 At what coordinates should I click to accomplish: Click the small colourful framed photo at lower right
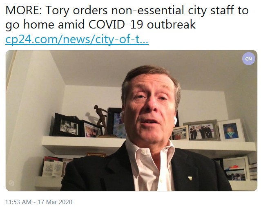(x=236, y=172)
